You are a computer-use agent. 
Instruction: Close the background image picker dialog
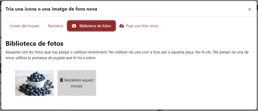[x=250, y=10]
